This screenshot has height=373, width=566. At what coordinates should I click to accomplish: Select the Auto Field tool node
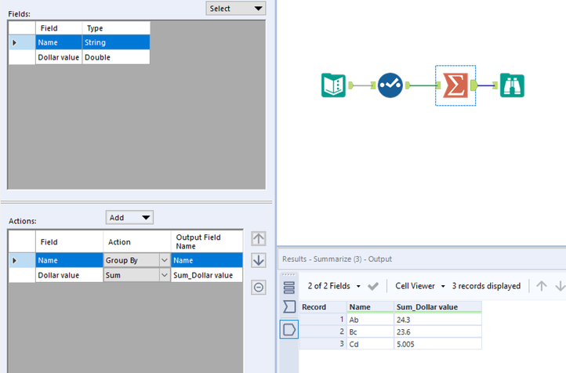390,85
